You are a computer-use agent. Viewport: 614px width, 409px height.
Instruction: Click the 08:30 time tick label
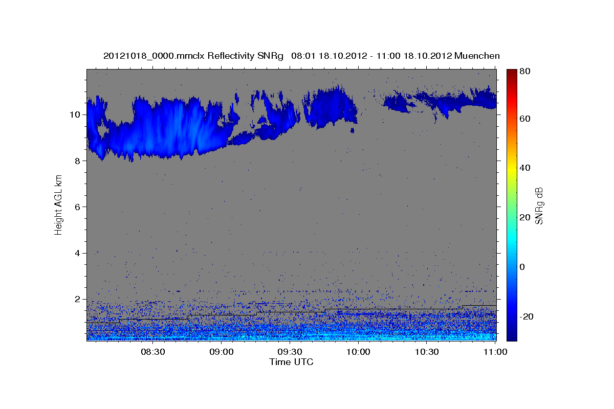pos(152,352)
